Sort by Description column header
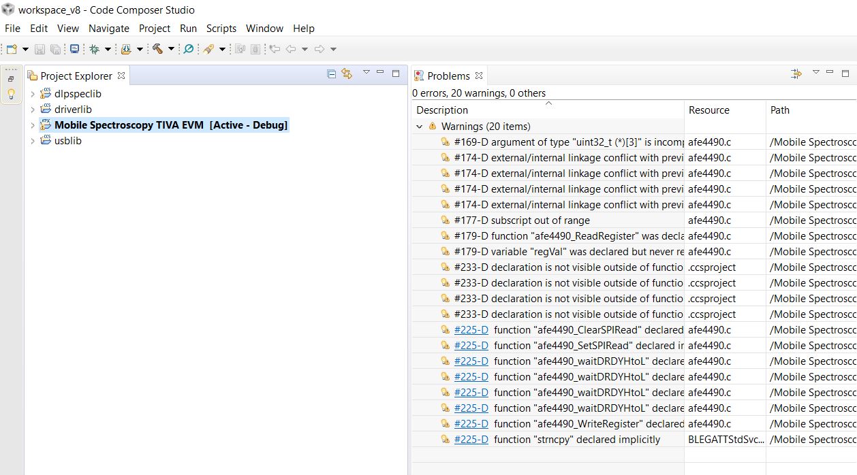Viewport: 857px width, 475px height. point(548,110)
